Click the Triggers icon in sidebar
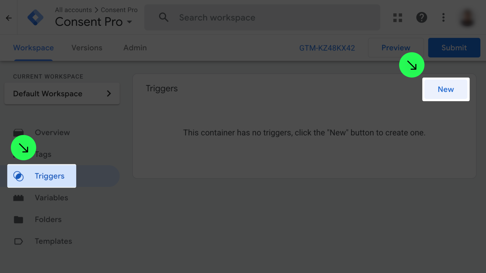 pos(18,176)
